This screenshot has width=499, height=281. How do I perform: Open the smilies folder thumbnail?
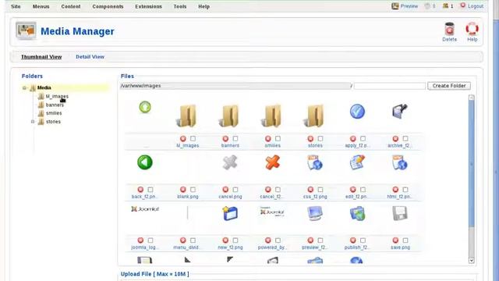272,116
